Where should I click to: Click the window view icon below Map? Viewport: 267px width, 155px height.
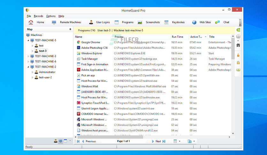click(65, 141)
